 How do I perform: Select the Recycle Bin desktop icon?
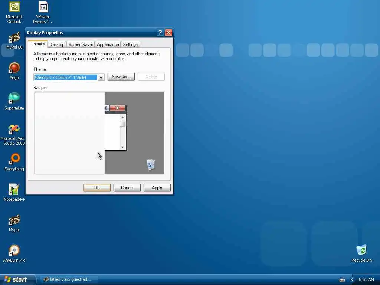pos(361,254)
